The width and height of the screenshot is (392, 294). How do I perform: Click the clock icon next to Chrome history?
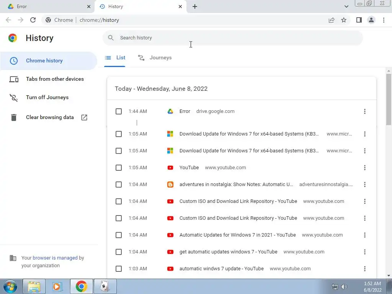coord(14,61)
